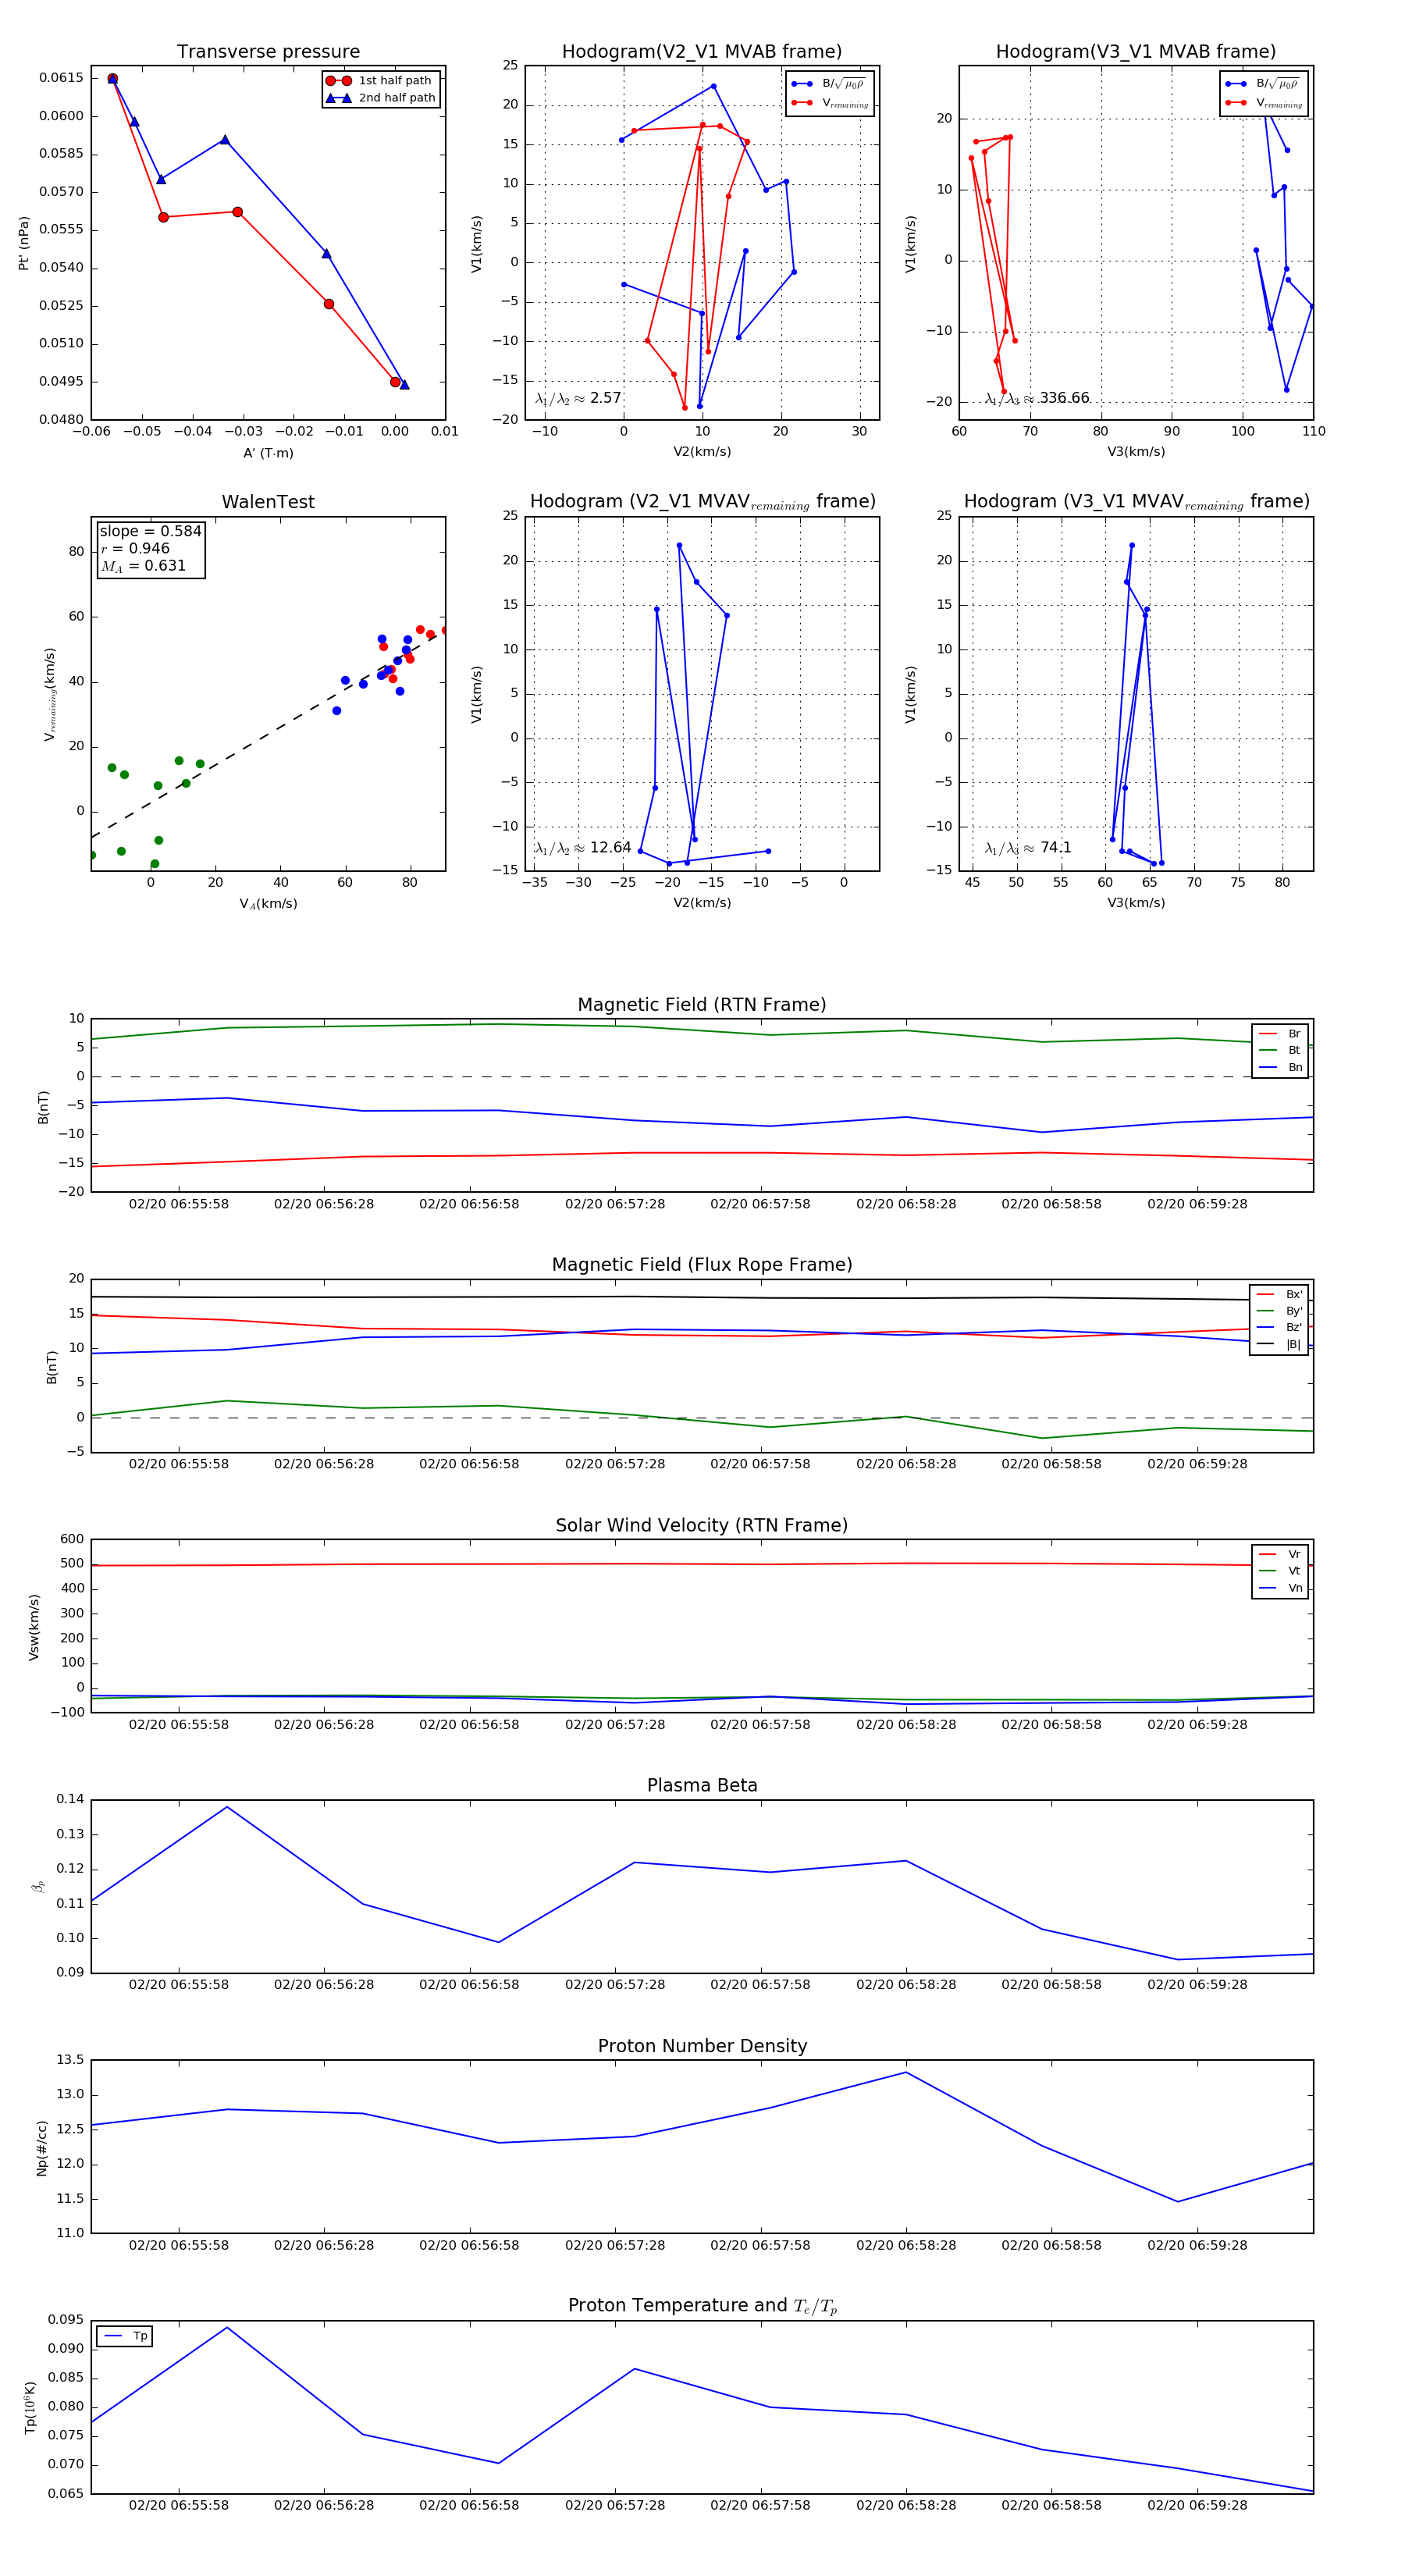This screenshot has width=1405, height=2576.
Task: Click the "Solar Wind Velocity (RTN Frame)" title
Action: click(x=702, y=1525)
